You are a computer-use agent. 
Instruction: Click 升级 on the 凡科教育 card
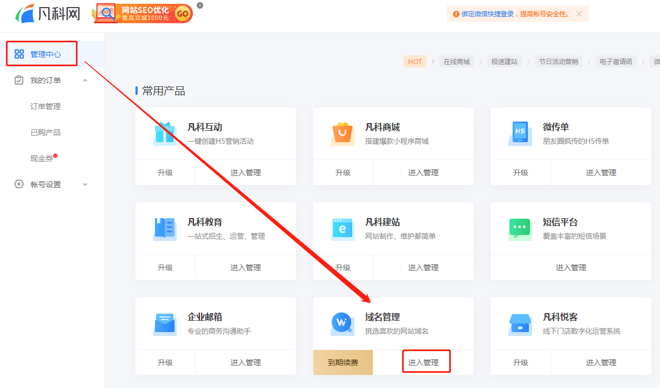[x=165, y=268]
